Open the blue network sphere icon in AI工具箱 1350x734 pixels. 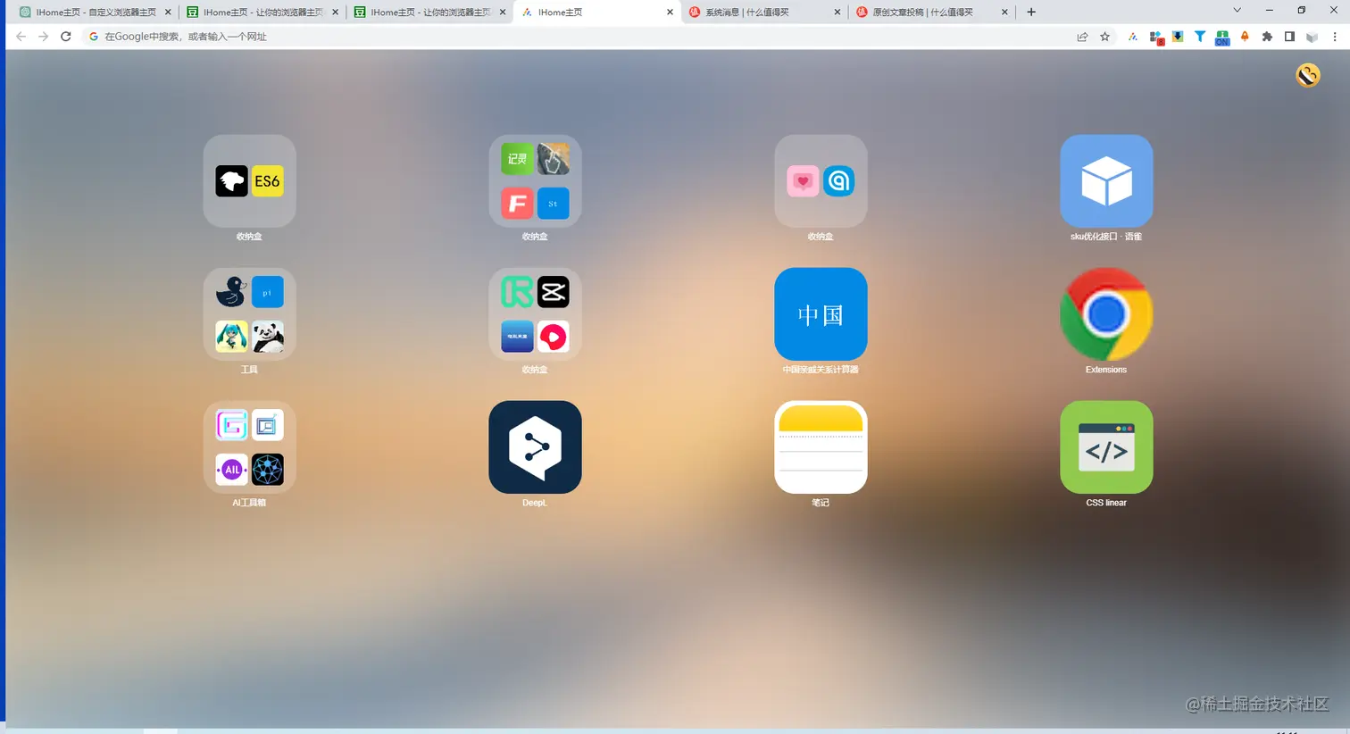267,470
